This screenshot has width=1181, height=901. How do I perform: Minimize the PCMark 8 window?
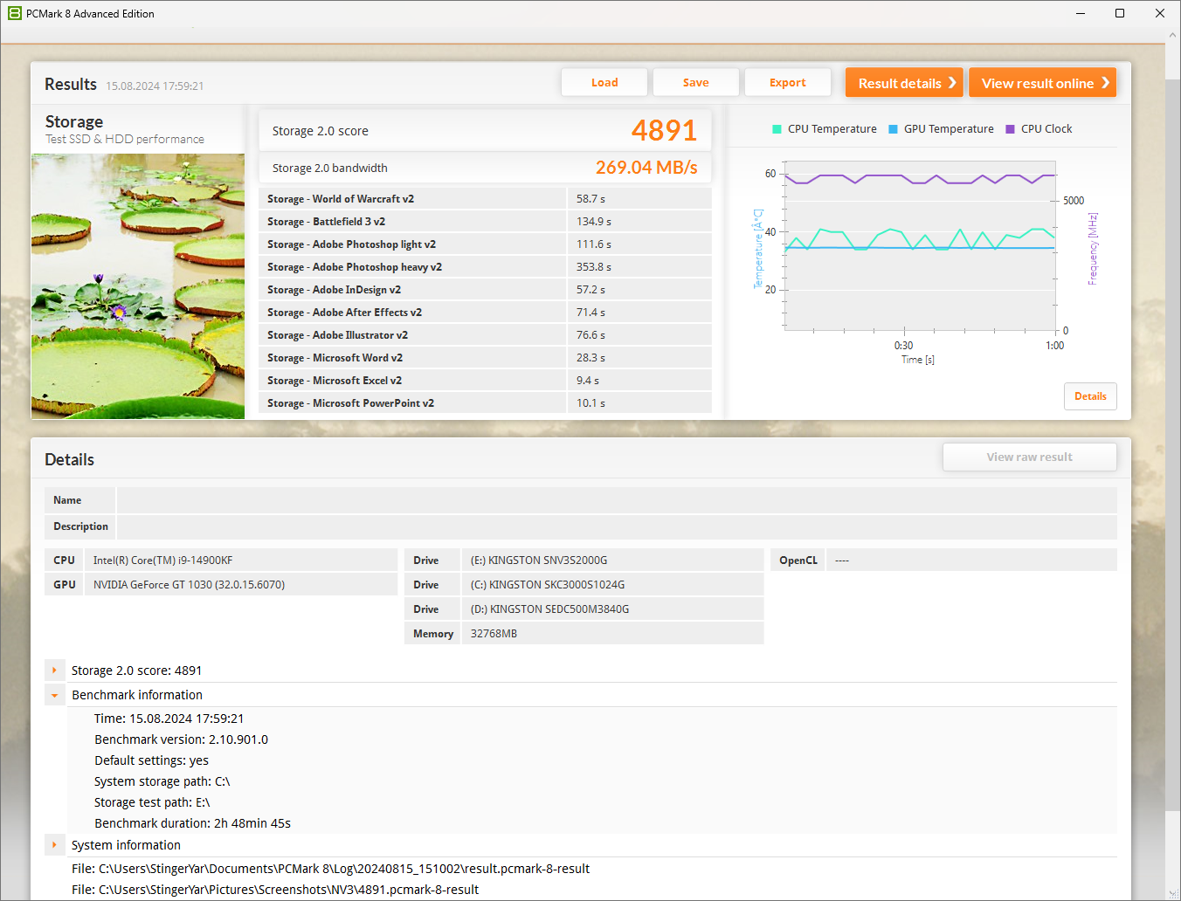pyautogui.click(x=1080, y=13)
